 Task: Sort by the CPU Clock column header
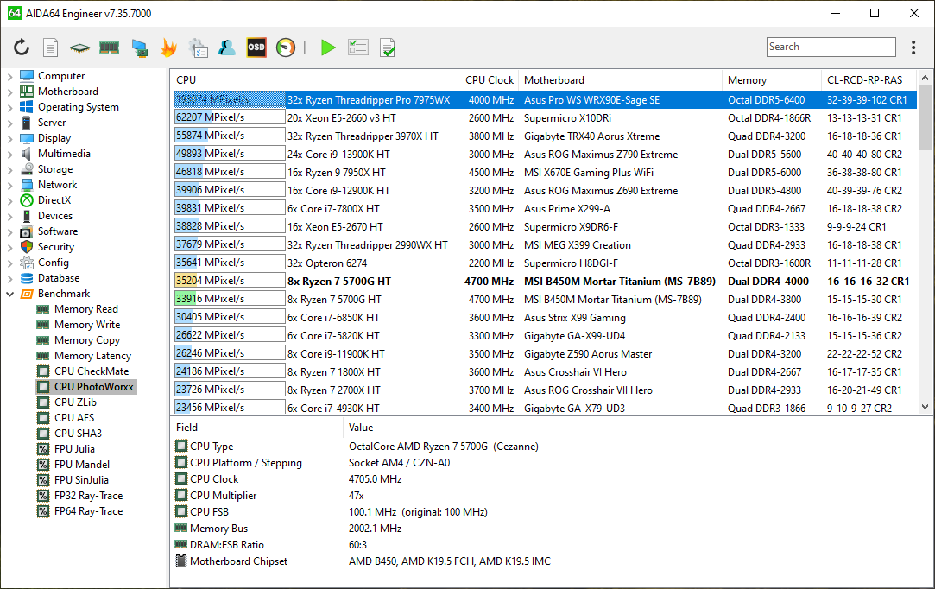click(489, 80)
